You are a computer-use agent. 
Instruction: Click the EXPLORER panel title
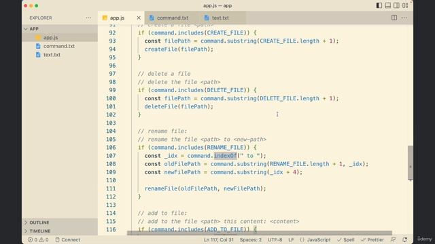coord(41,18)
